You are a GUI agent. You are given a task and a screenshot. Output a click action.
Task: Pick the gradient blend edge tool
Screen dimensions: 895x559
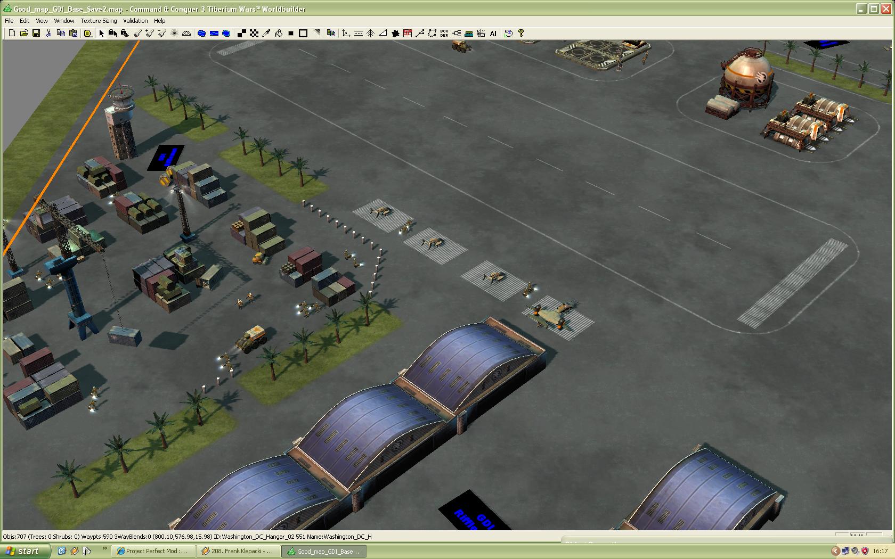click(x=317, y=33)
